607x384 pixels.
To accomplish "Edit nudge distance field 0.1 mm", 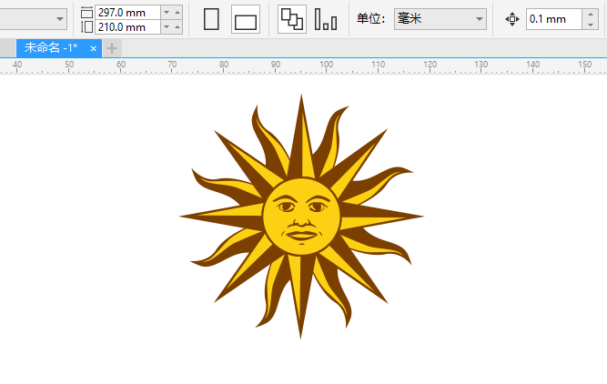I will tap(554, 19).
